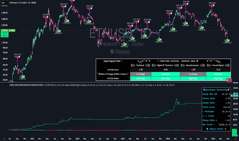This screenshot has width=239, height=141.
Task: Click the buy/long signal under Technical
Action: (x=141, y=78)
